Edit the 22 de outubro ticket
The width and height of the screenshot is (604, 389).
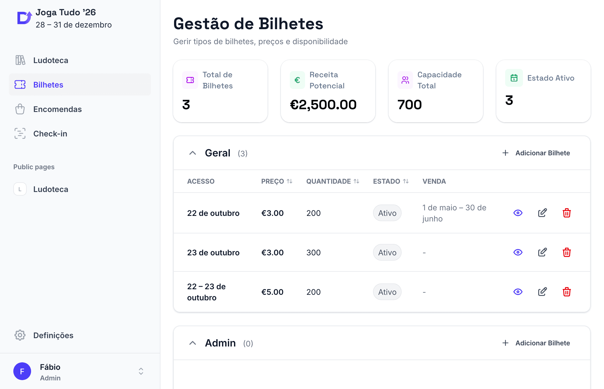tap(542, 213)
